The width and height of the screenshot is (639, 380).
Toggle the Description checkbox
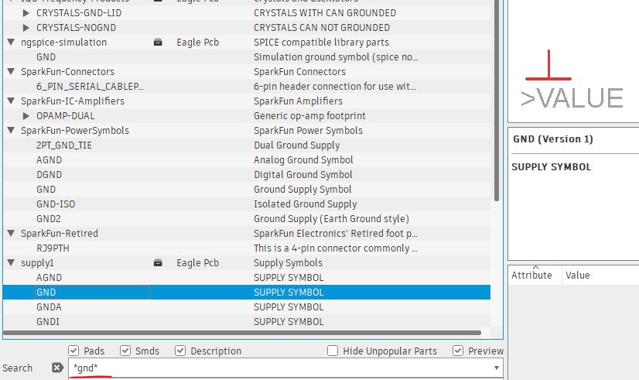click(180, 351)
